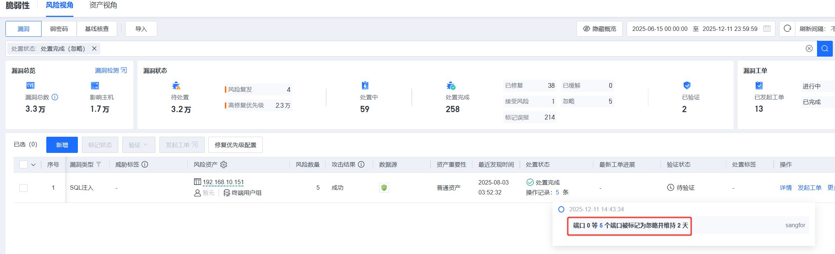Click the info icon next to 威胁标签

tap(145, 164)
